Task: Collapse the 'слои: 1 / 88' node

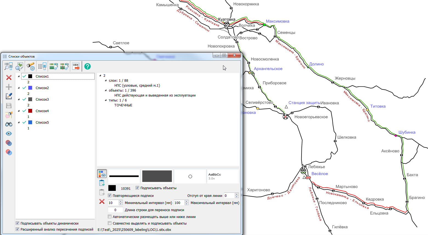Action: pos(106,81)
